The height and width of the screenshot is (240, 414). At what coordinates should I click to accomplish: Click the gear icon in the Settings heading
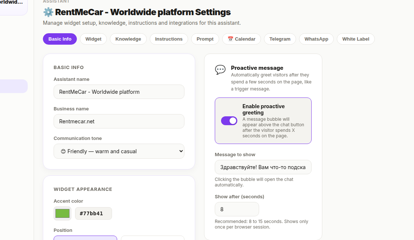coord(48,12)
